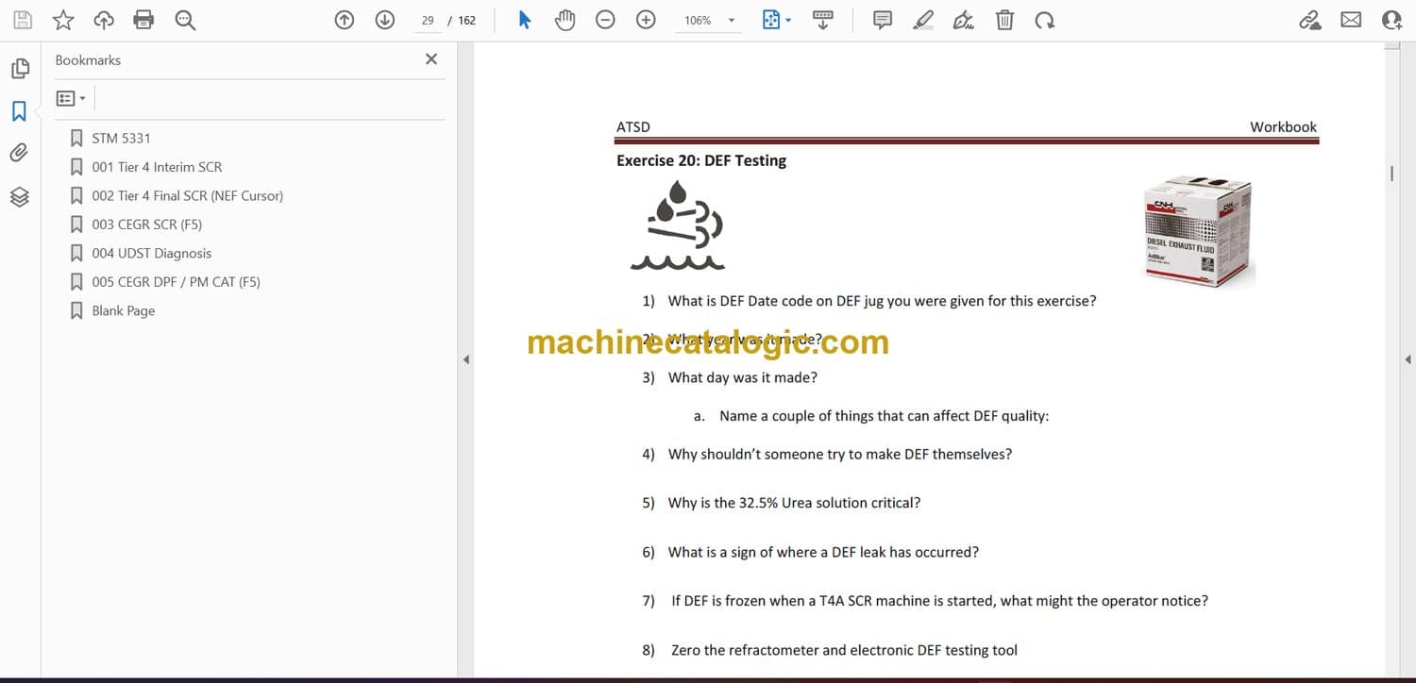Viewport: 1416px width, 683px height.
Task: Activate the Hand pan tool
Action: [565, 20]
